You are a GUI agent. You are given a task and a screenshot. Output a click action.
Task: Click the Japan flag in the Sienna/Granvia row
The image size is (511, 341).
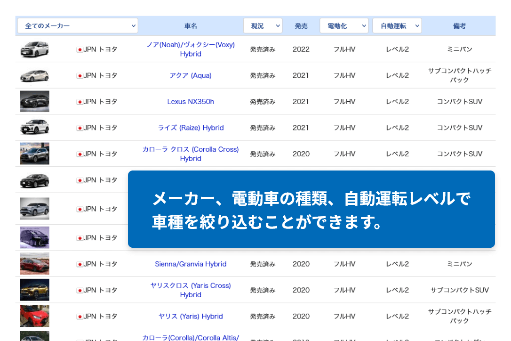click(80, 264)
